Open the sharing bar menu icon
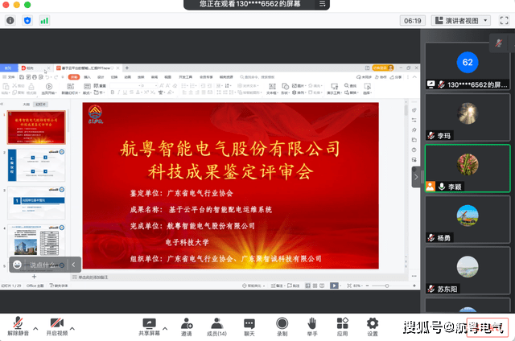 [x=322, y=4]
